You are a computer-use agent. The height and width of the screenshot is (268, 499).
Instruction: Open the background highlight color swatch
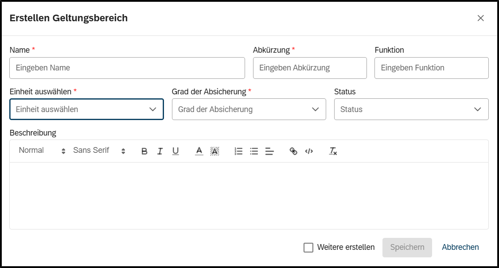(x=214, y=151)
